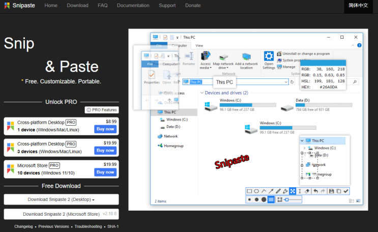Toggle the highlighted blur fill mode
The image size is (378, 232).
[271, 199]
